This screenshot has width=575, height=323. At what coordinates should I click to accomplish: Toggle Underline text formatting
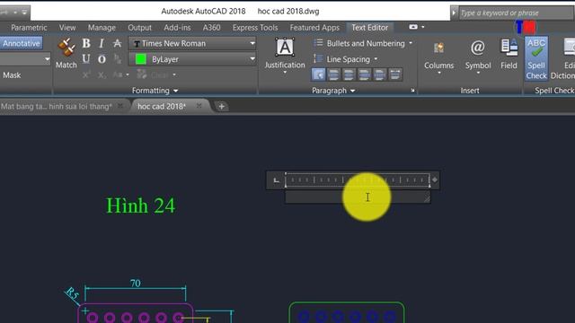86,59
